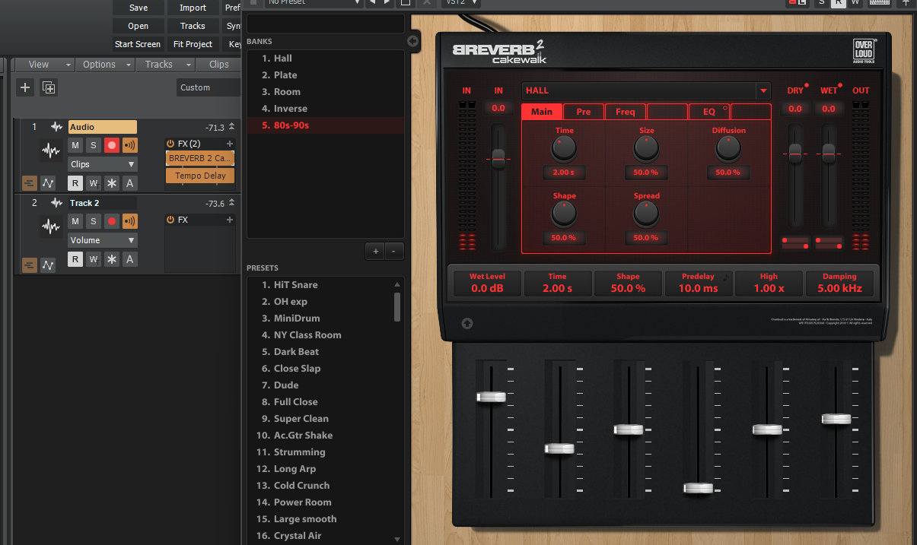The width and height of the screenshot is (917, 545).
Task: Solo Track 2
Action: click(94, 221)
